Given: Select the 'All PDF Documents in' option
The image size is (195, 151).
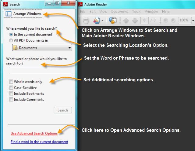Looking at the screenshot, I should (11, 40).
